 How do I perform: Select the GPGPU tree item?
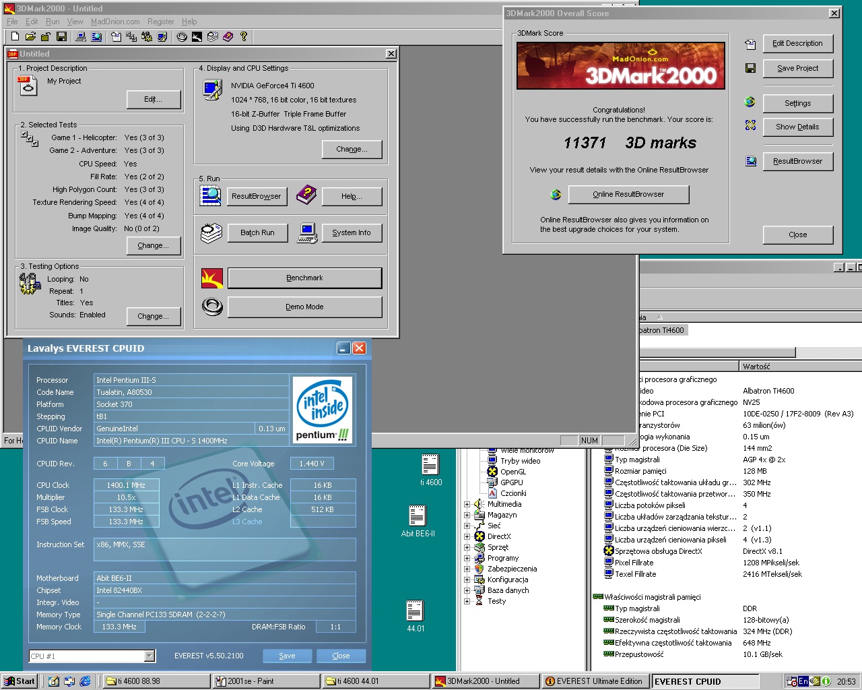[511, 482]
